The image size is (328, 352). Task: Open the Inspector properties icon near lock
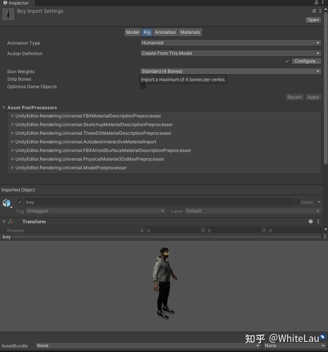(314, 11)
